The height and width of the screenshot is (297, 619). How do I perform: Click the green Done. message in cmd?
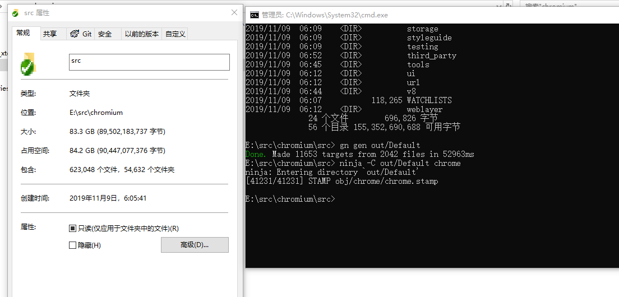pyautogui.click(x=256, y=154)
